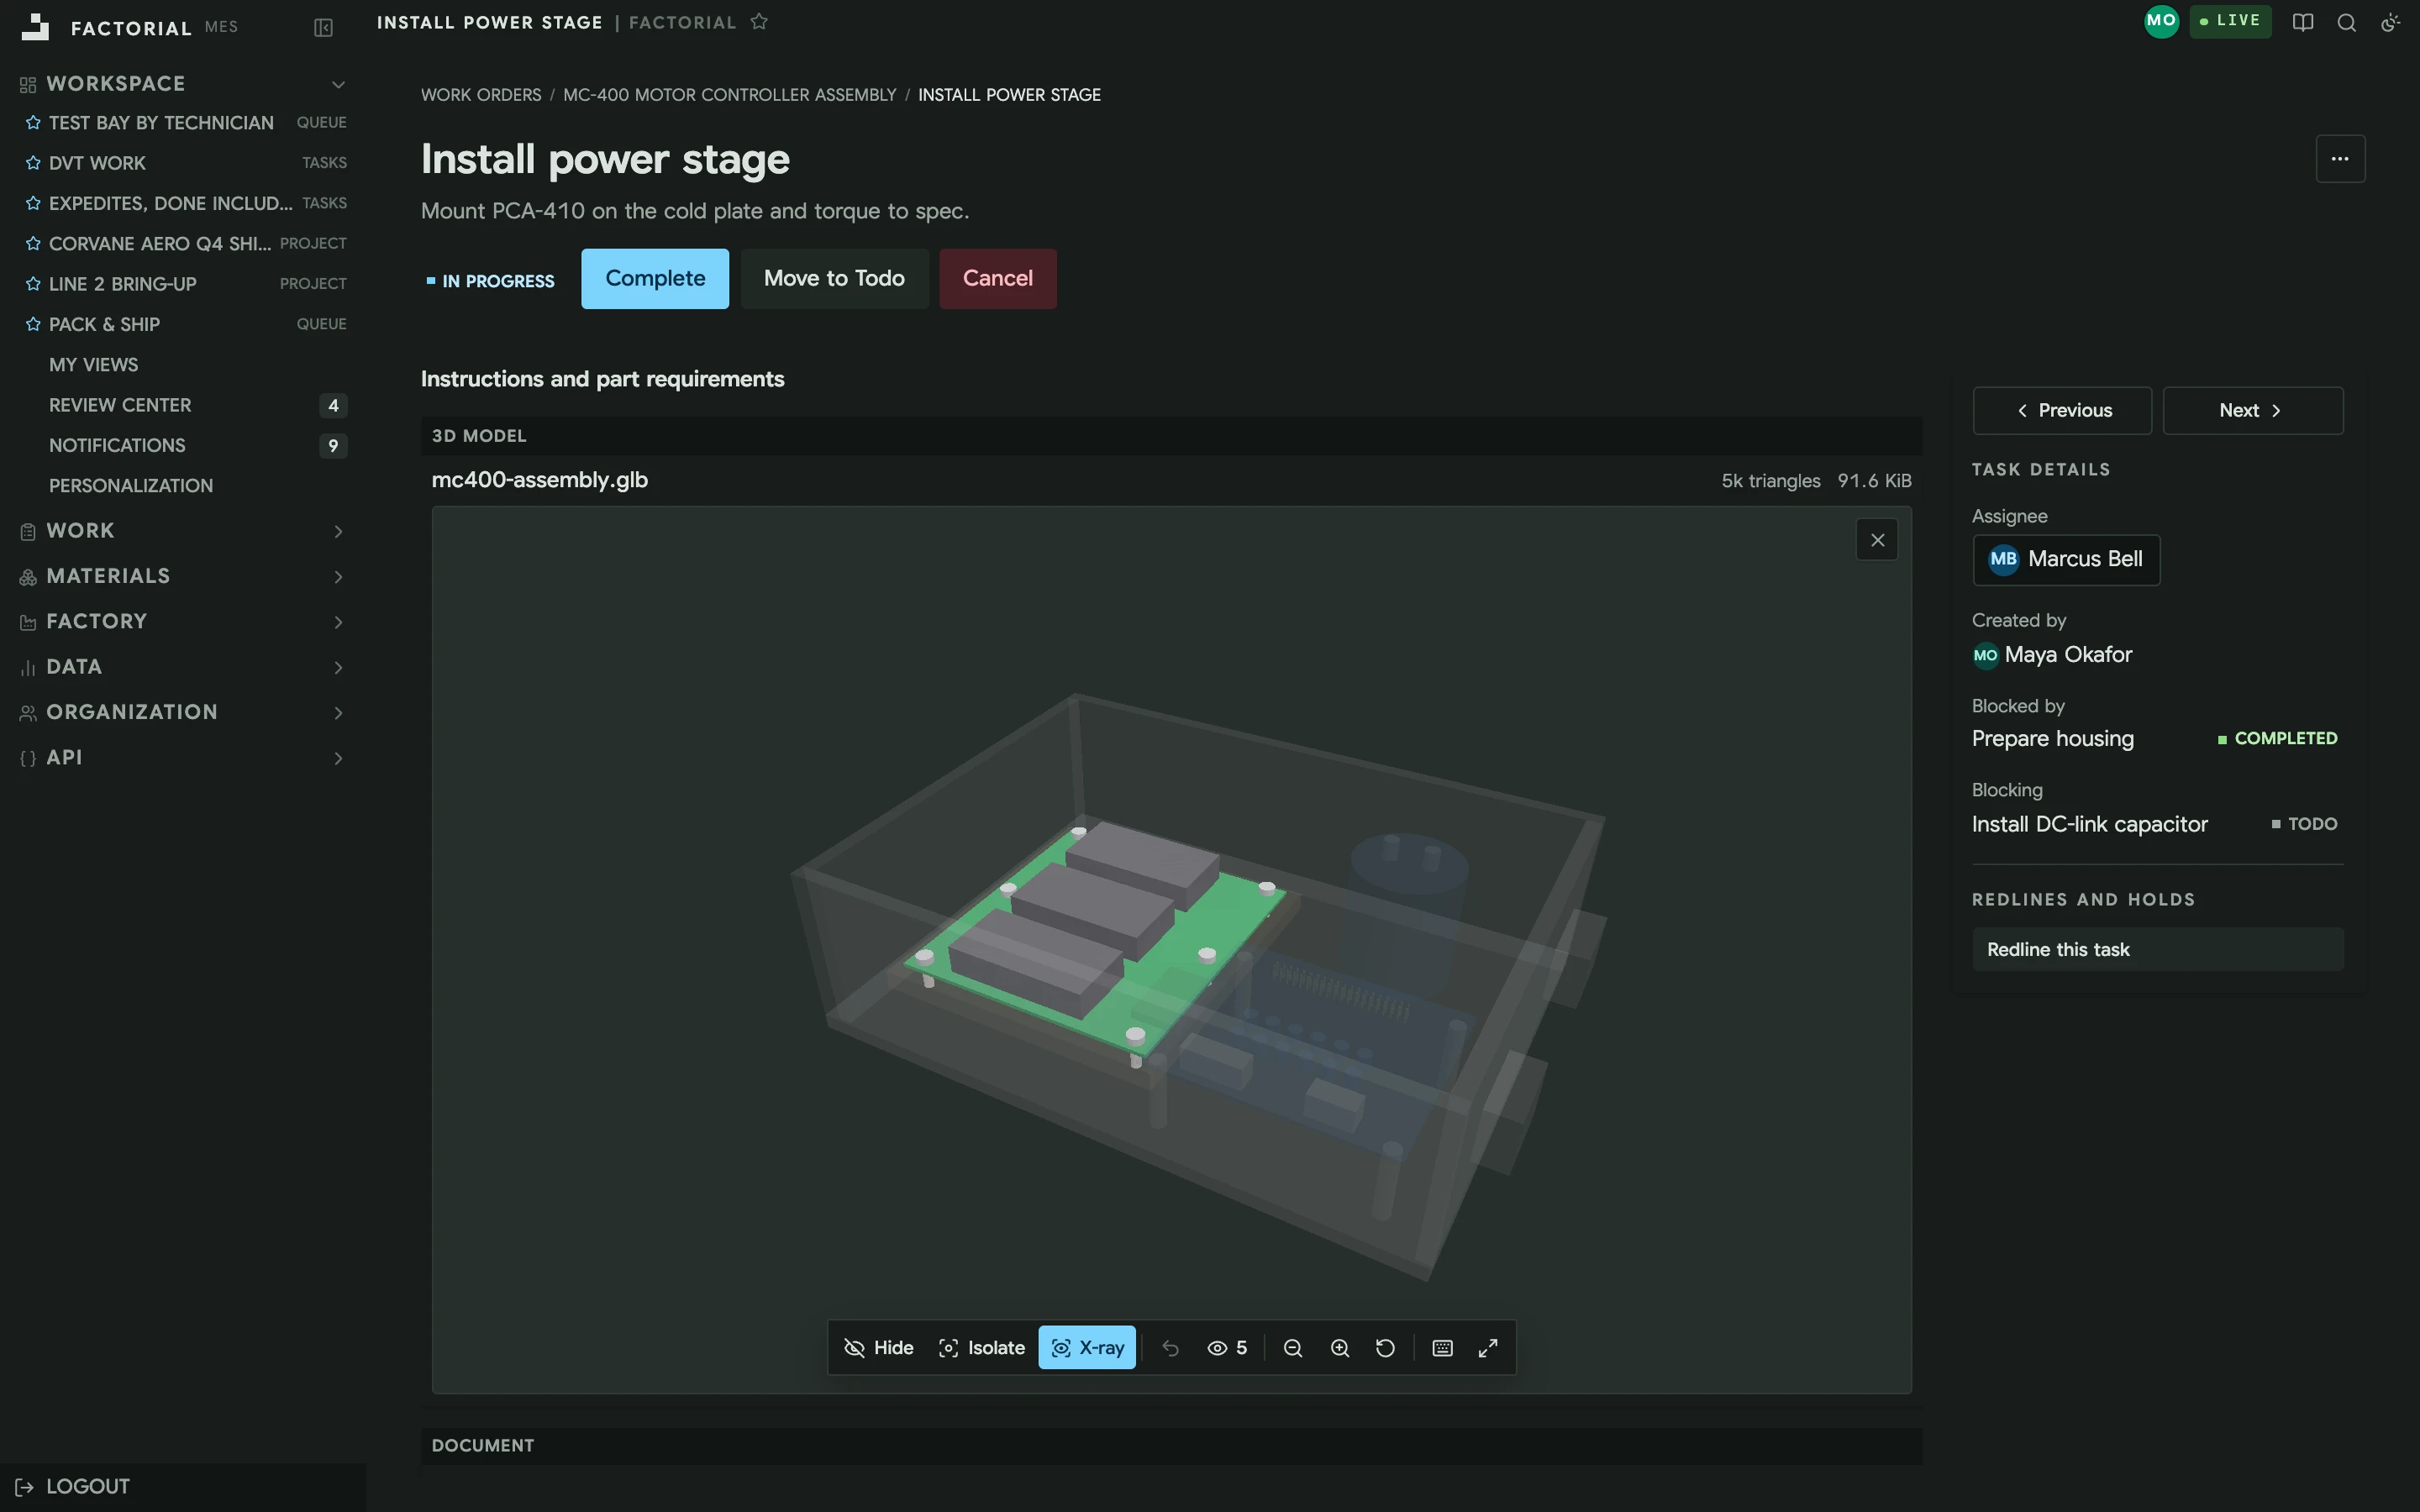Open Notifications

click(x=117, y=445)
